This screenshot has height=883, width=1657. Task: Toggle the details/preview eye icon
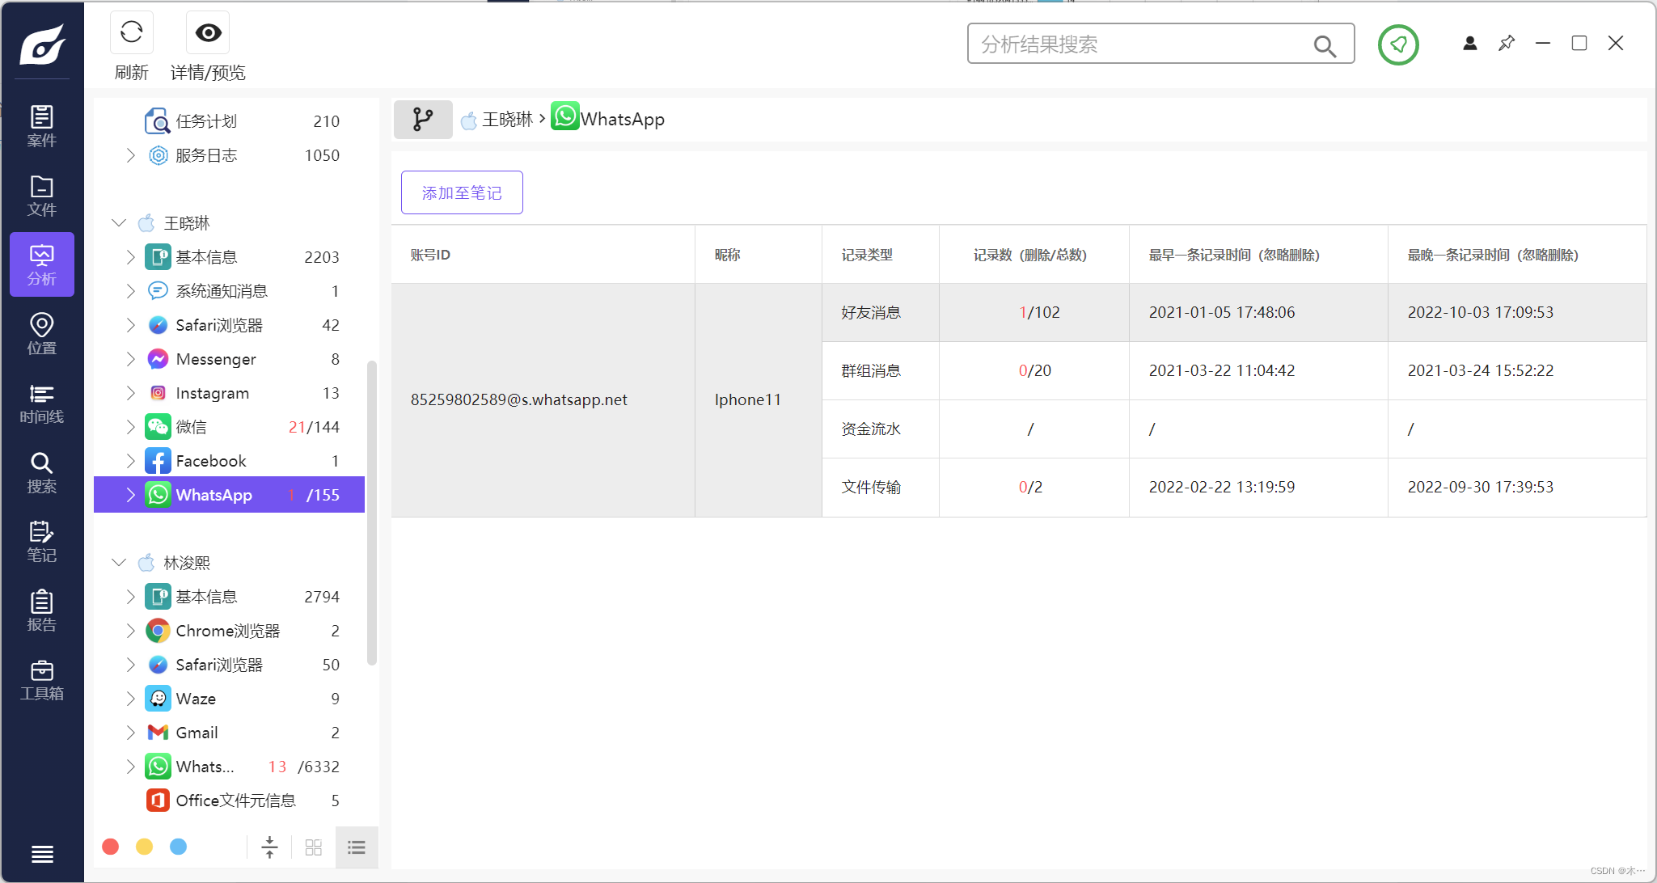[208, 32]
